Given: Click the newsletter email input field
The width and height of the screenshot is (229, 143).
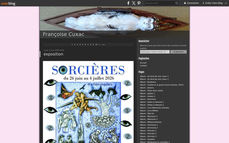Looking at the screenshot, I should click(155, 52).
